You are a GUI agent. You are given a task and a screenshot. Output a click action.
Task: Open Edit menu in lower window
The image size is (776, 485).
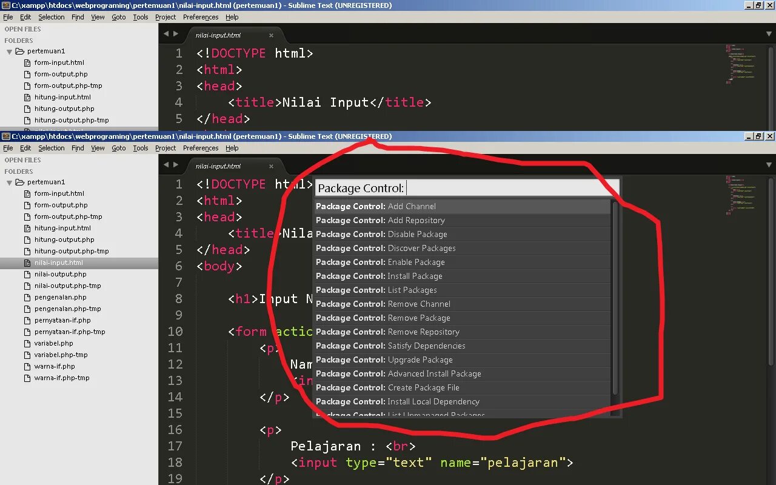coord(25,148)
